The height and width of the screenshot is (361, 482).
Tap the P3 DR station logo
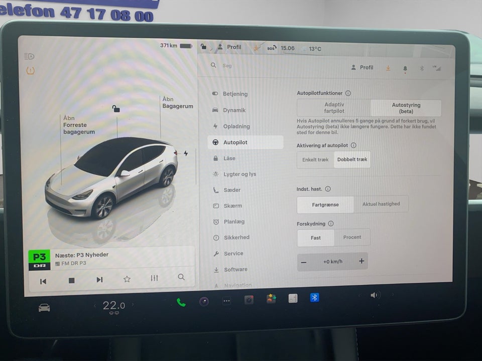click(39, 260)
